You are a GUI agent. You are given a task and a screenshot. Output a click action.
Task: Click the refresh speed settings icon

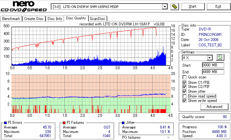[x=220, y=57]
